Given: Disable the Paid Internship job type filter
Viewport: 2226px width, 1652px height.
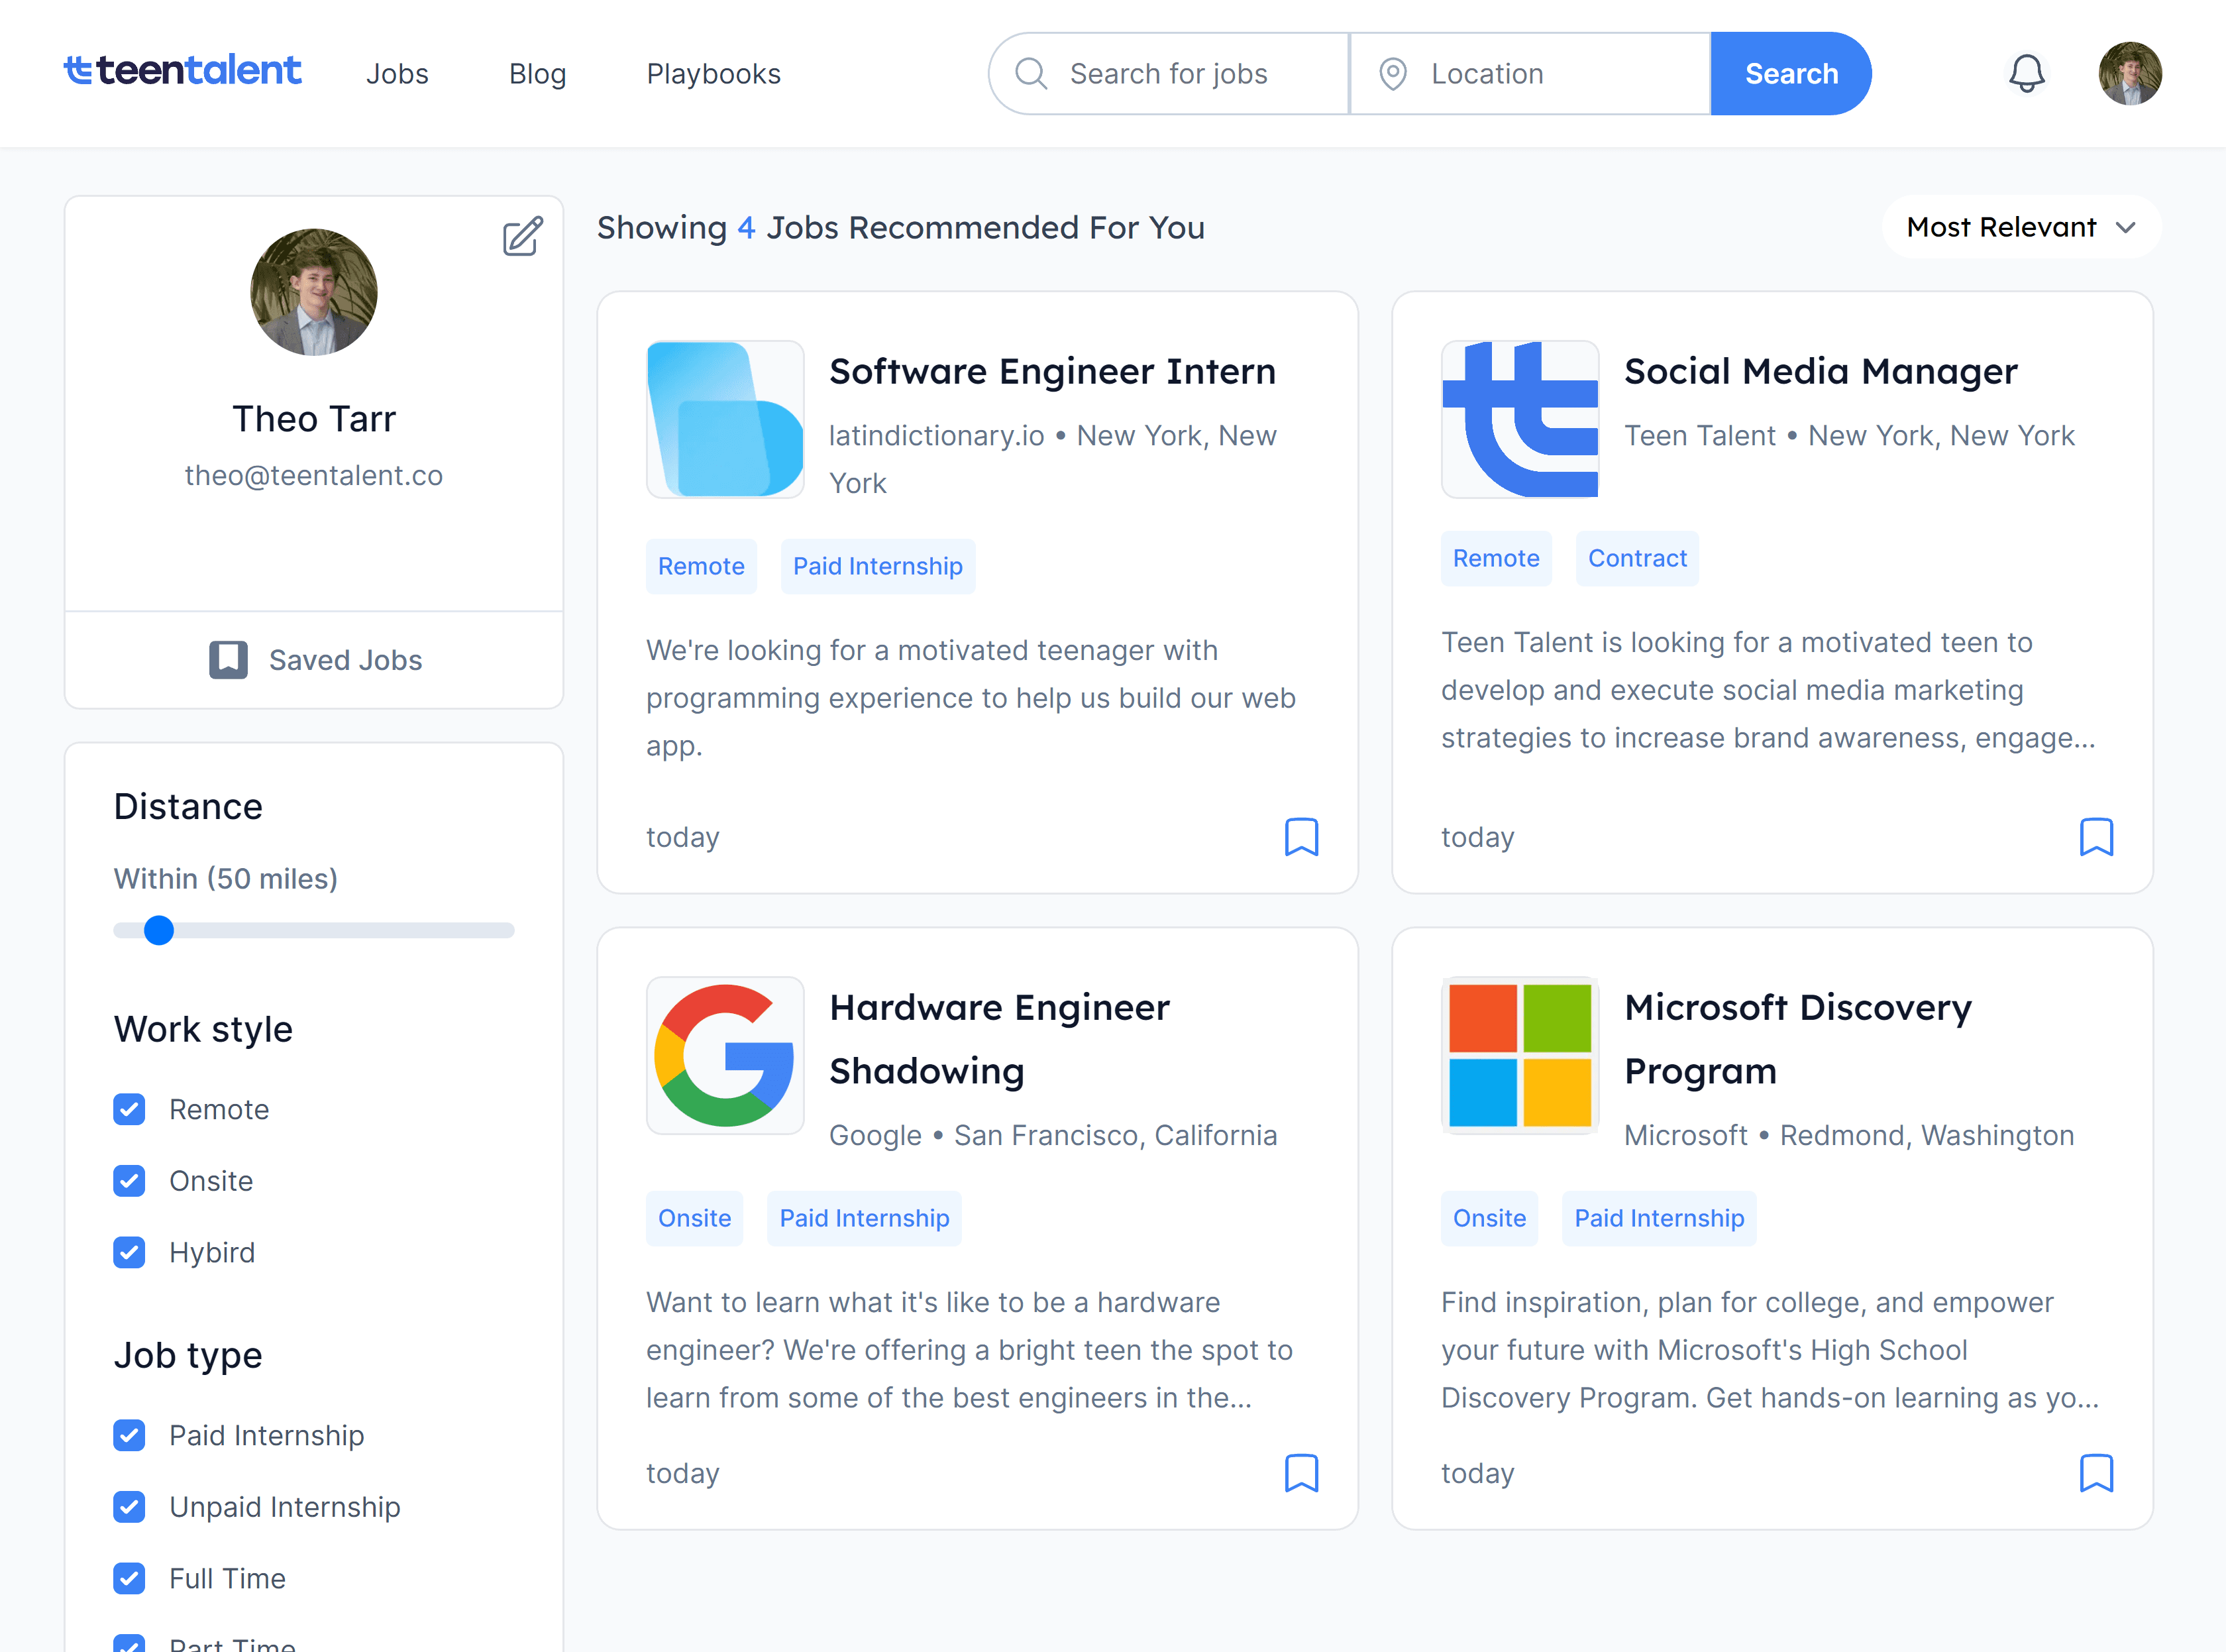Looking at the screenshot, I should [x=129, y=1435].
